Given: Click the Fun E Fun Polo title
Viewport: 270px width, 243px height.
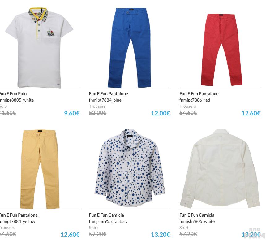Looking at the screenshot, I should point(13,94).
